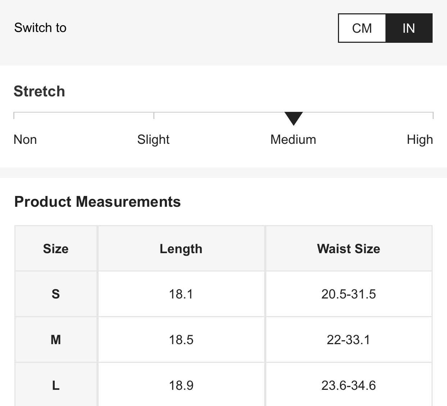Select the IN unit option
The image size is (447, 406).
pyautogui.click(x=408, y=28)
